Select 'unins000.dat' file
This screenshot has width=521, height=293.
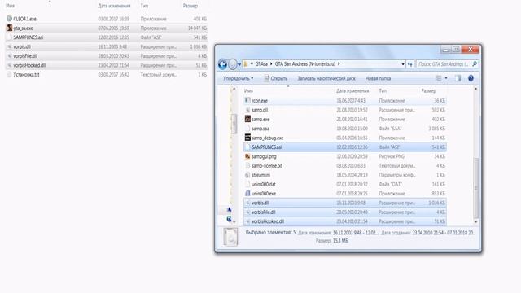pos(345,185)
